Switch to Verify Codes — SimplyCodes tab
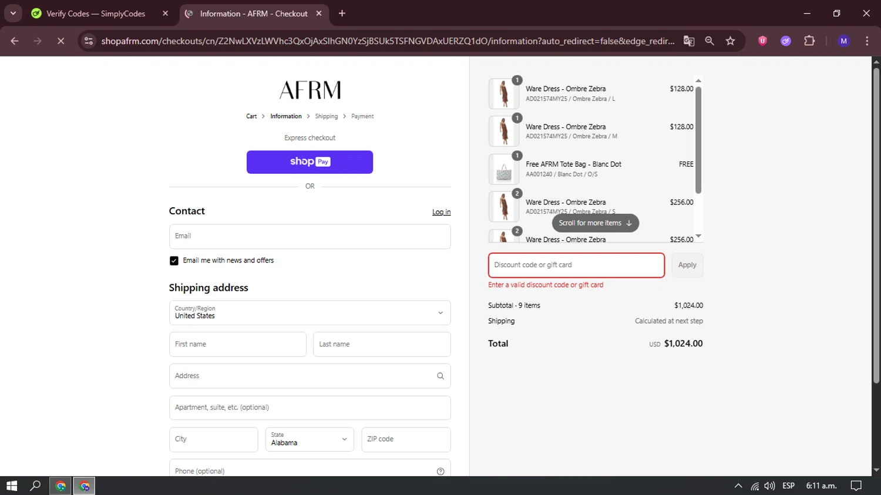Image resolution: width=881 pixels, height=495 pixels. 96,14
